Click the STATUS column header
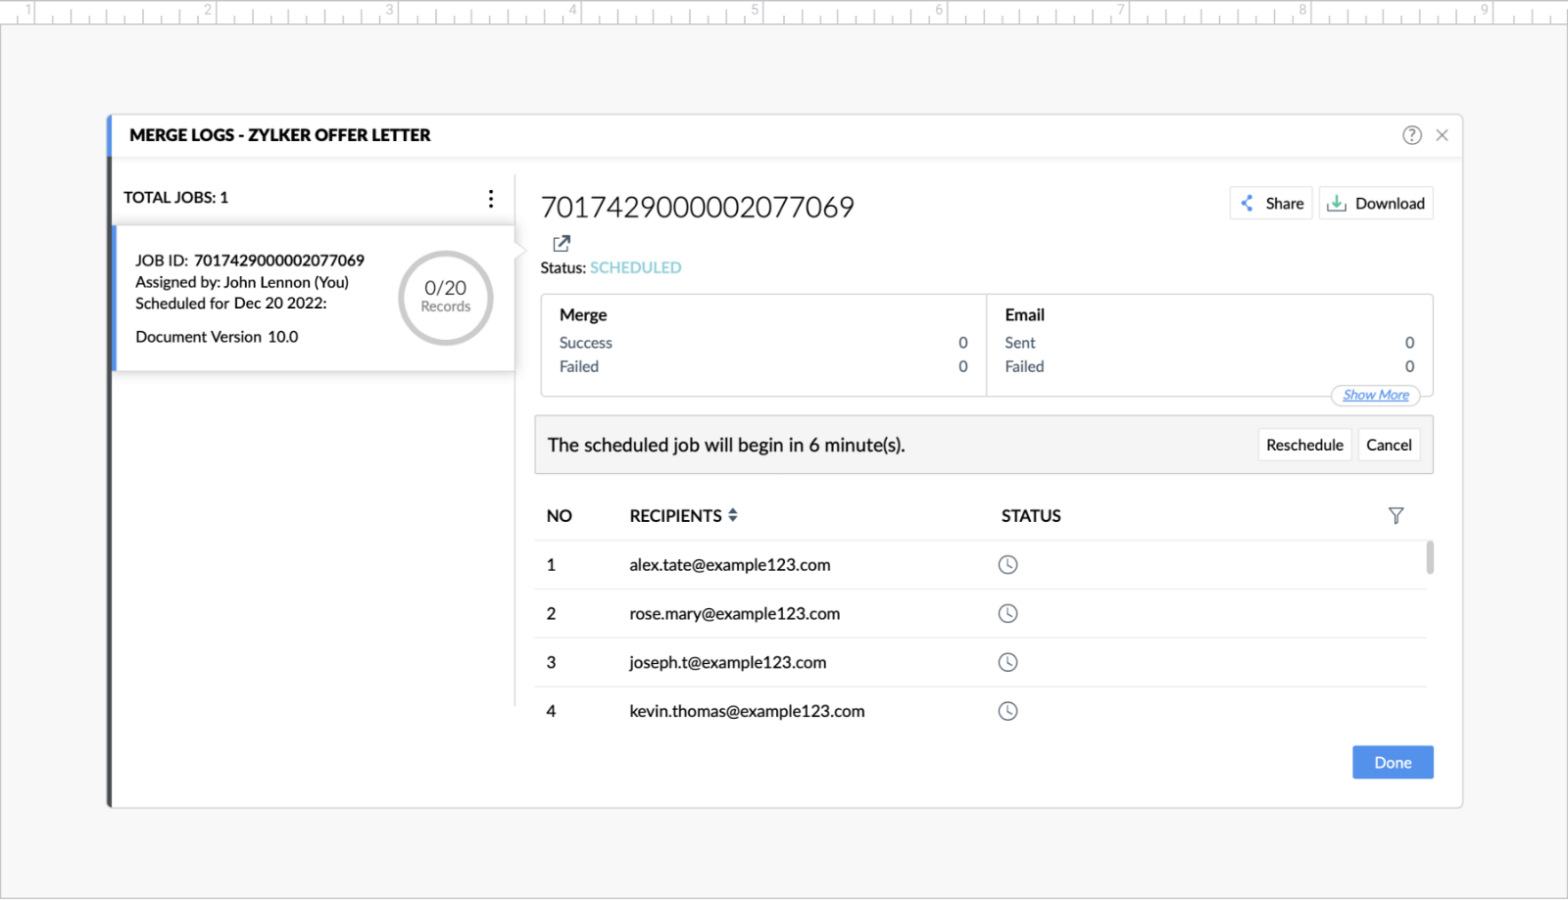1568x900 pixels. (1031, 516)
